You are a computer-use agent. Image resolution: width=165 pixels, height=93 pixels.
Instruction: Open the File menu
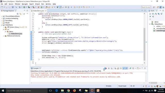pyautogui.click(x=2, y=4)
